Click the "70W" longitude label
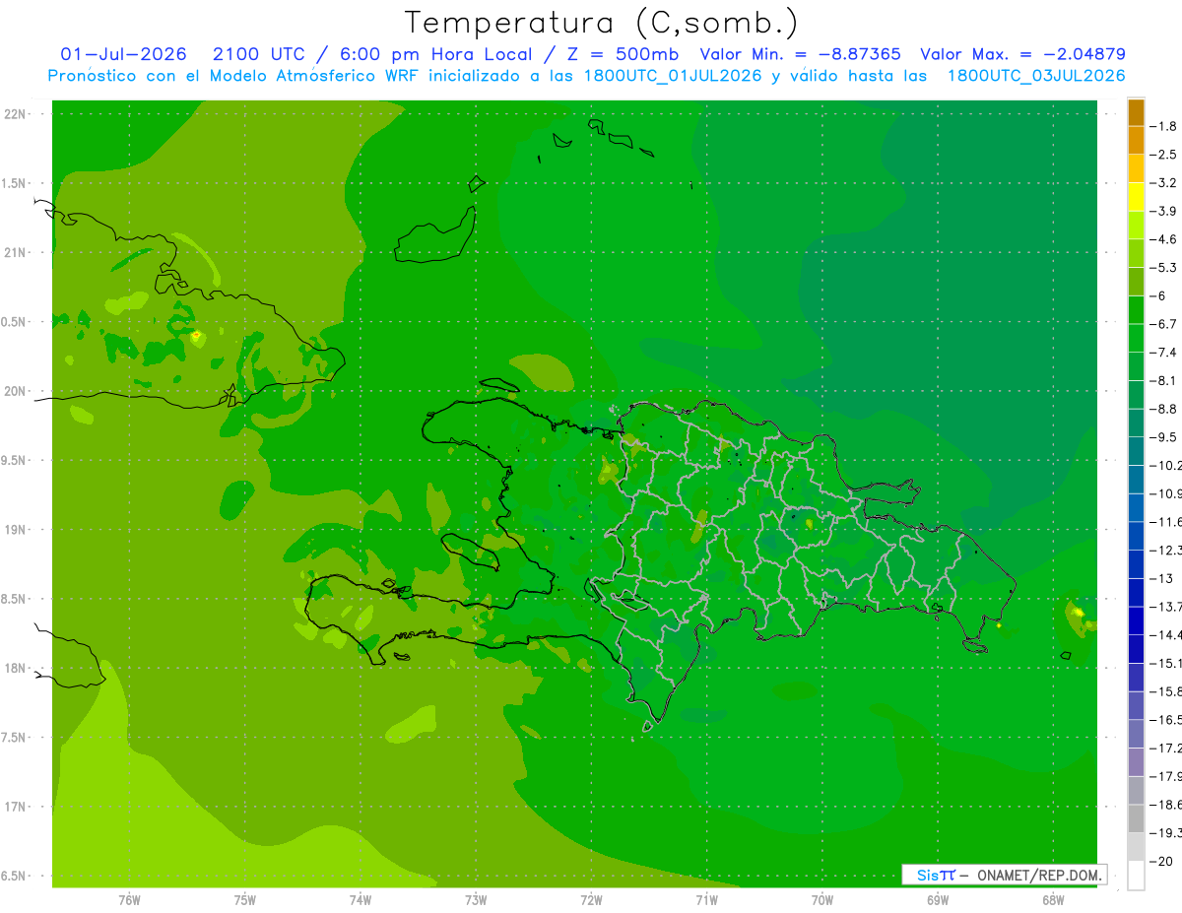Screen dimensions: 1182x913 [x=822, y=899]
